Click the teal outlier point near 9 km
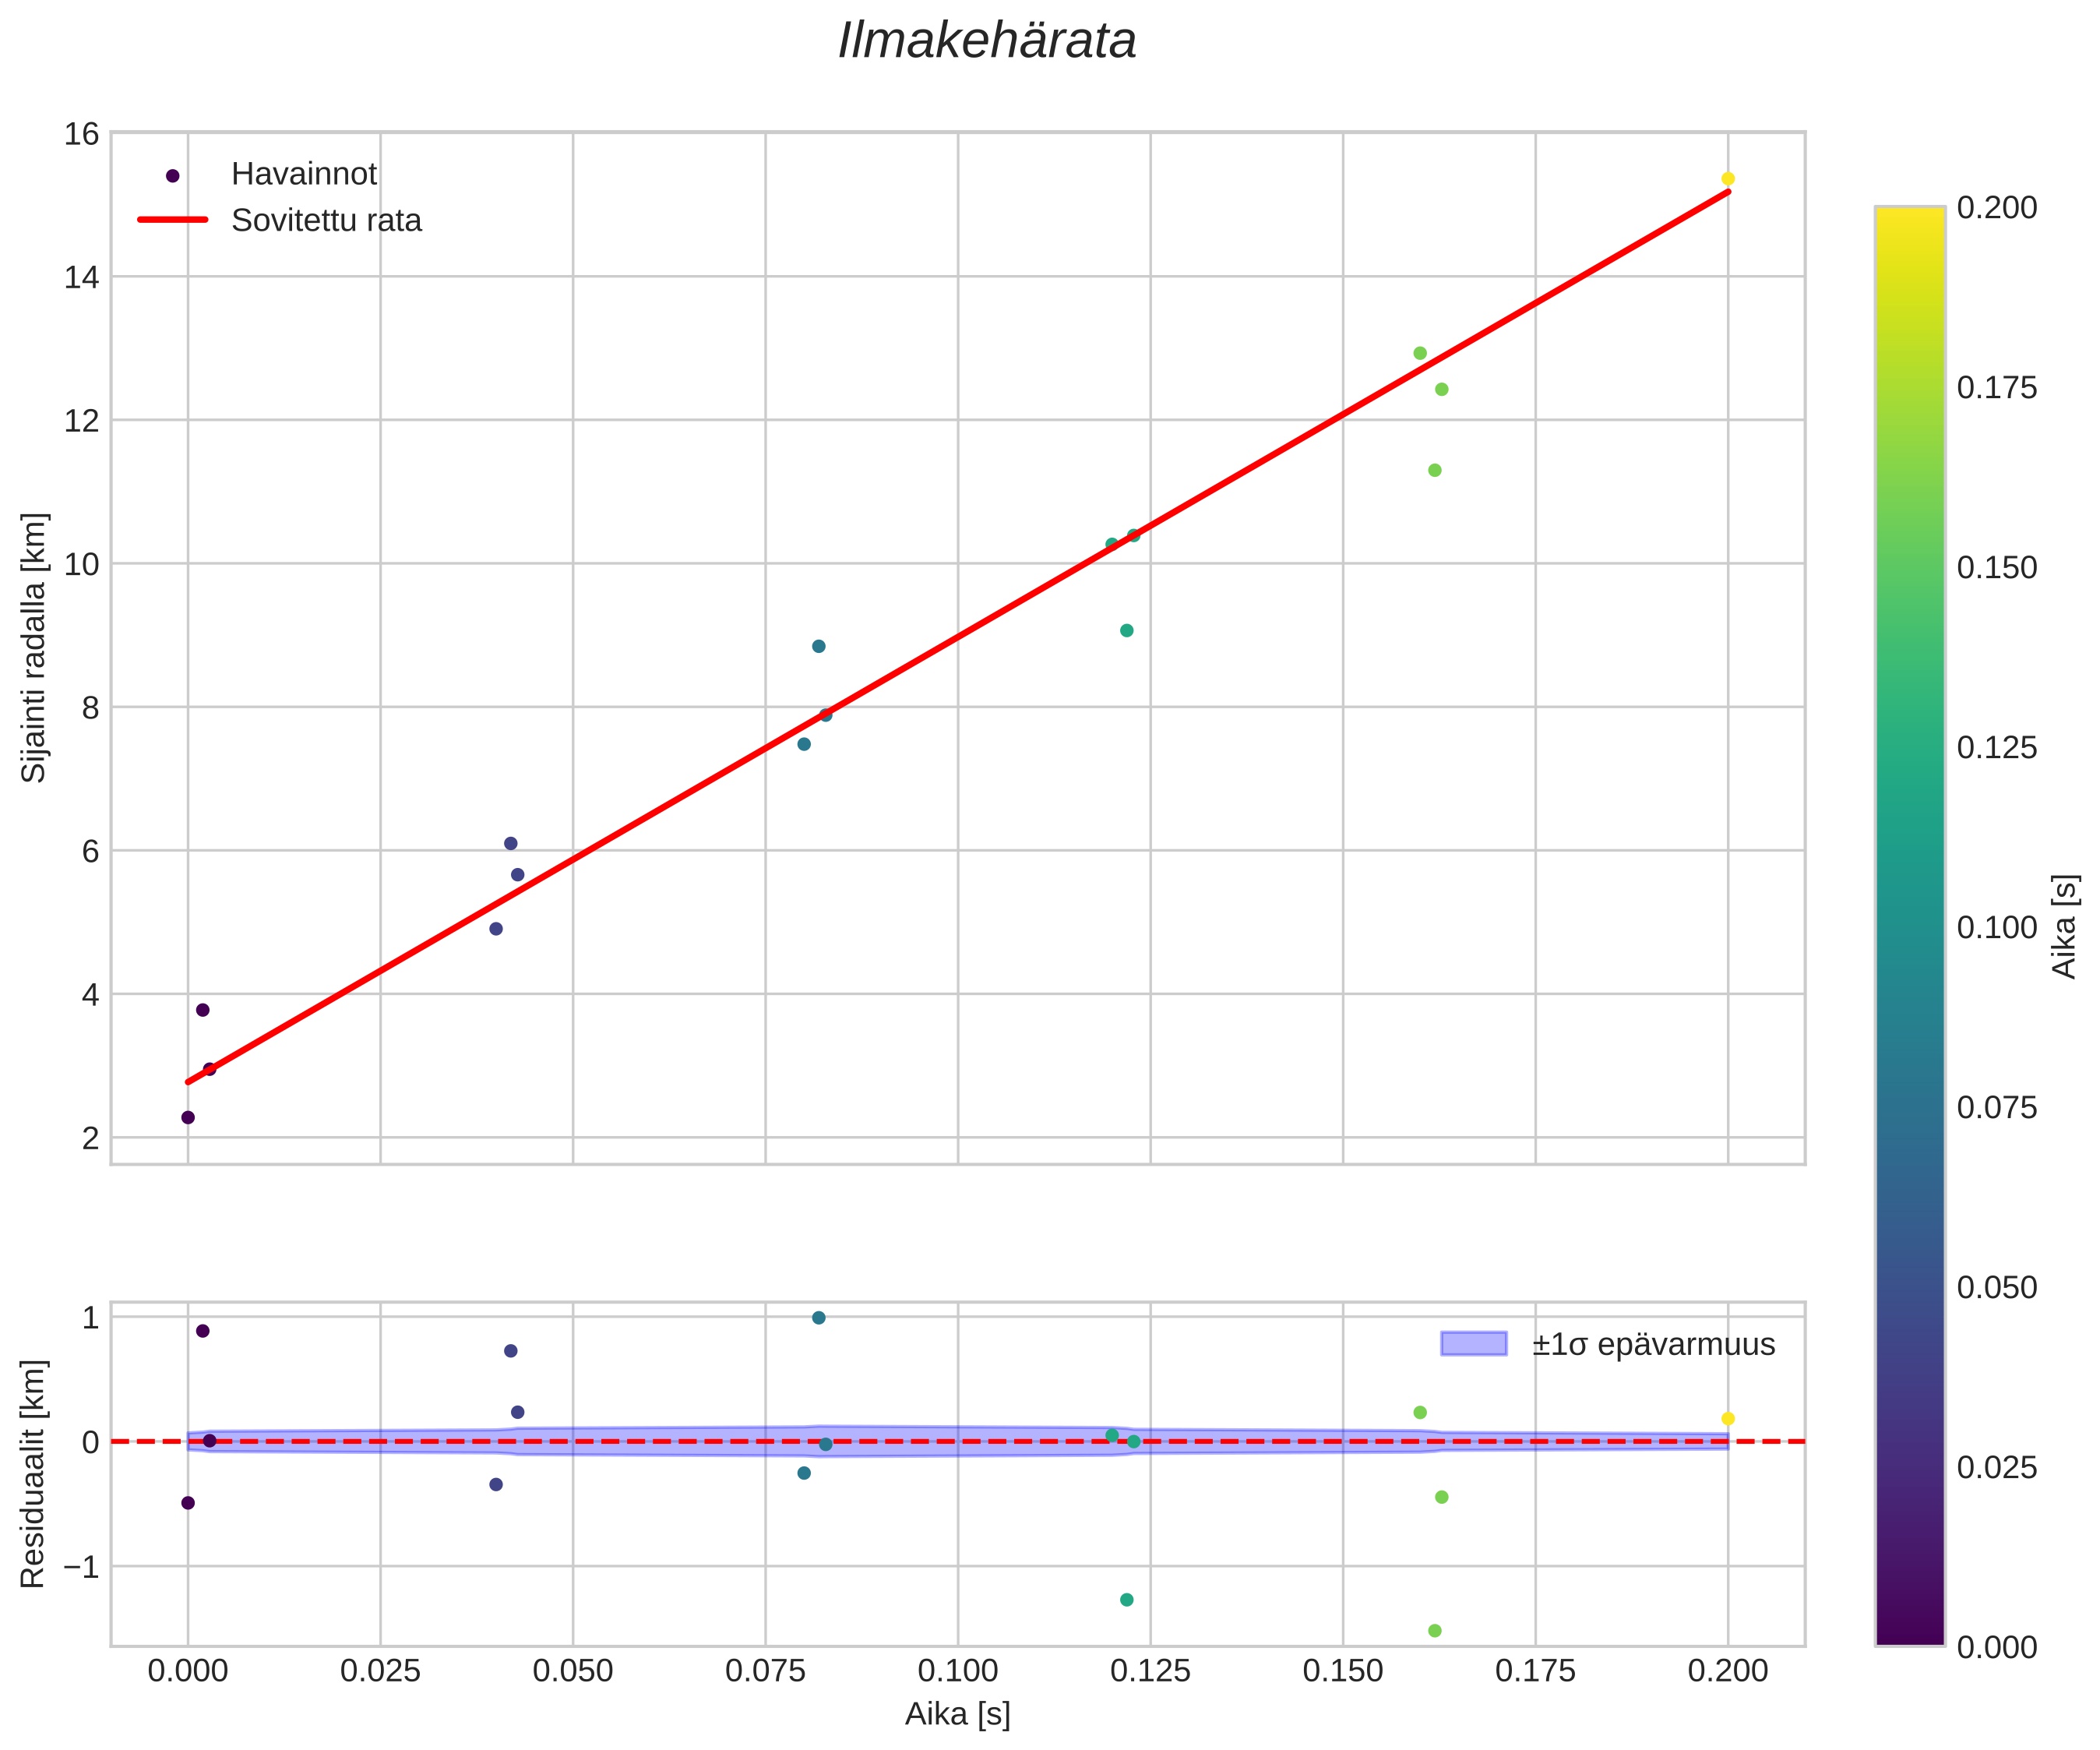 [x=1126, y=630]
